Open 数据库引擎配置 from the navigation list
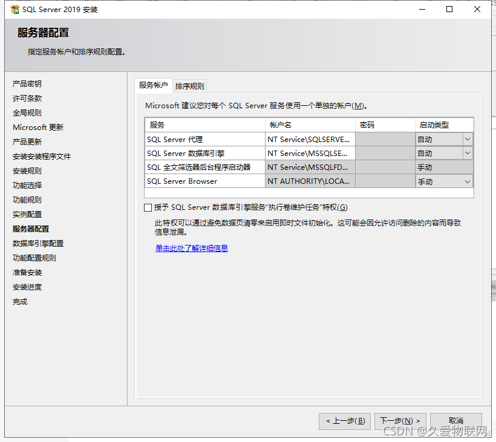The image size is (496, 442). pos(34,243)
